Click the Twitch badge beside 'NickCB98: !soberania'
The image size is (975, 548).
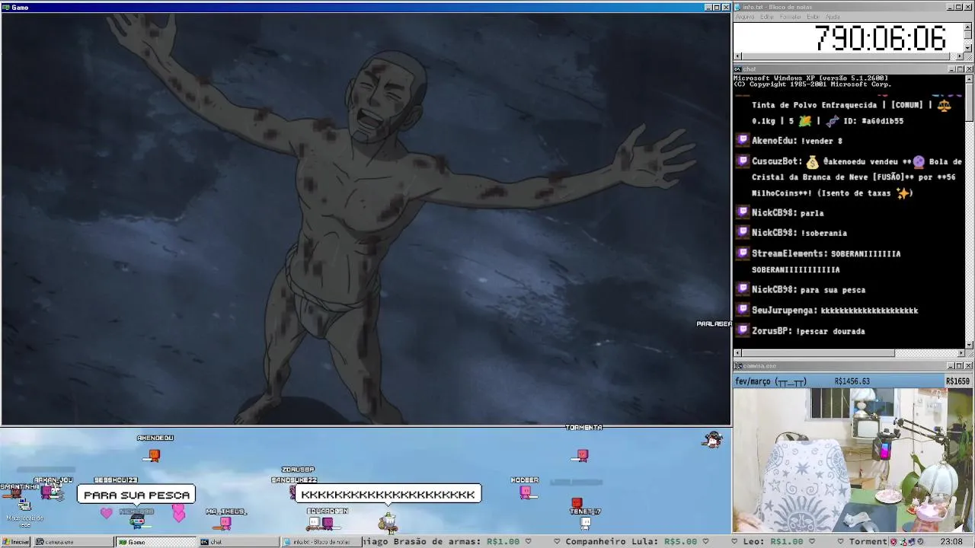coord(743,232)
